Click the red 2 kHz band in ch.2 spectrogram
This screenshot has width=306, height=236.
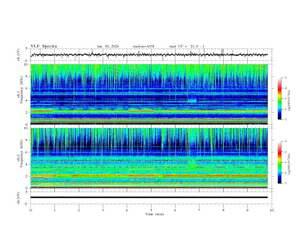click(x=149, y=176)
